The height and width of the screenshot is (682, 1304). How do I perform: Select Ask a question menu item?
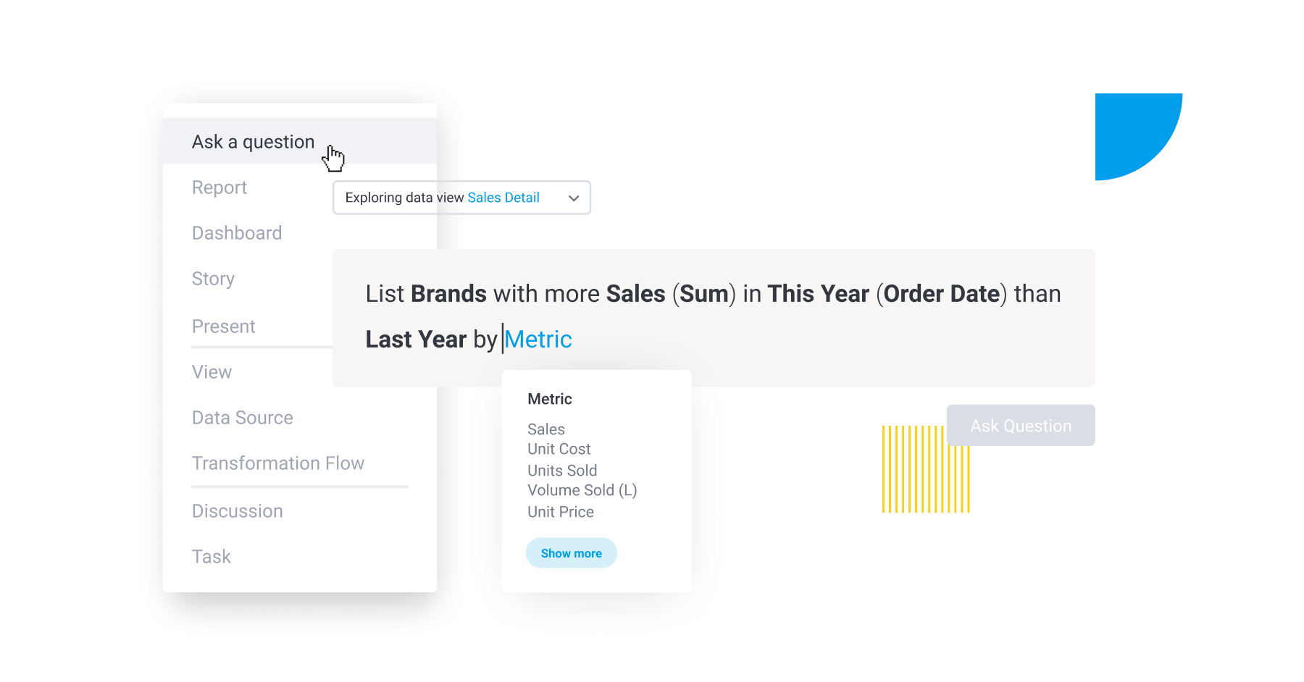[253, 142]
